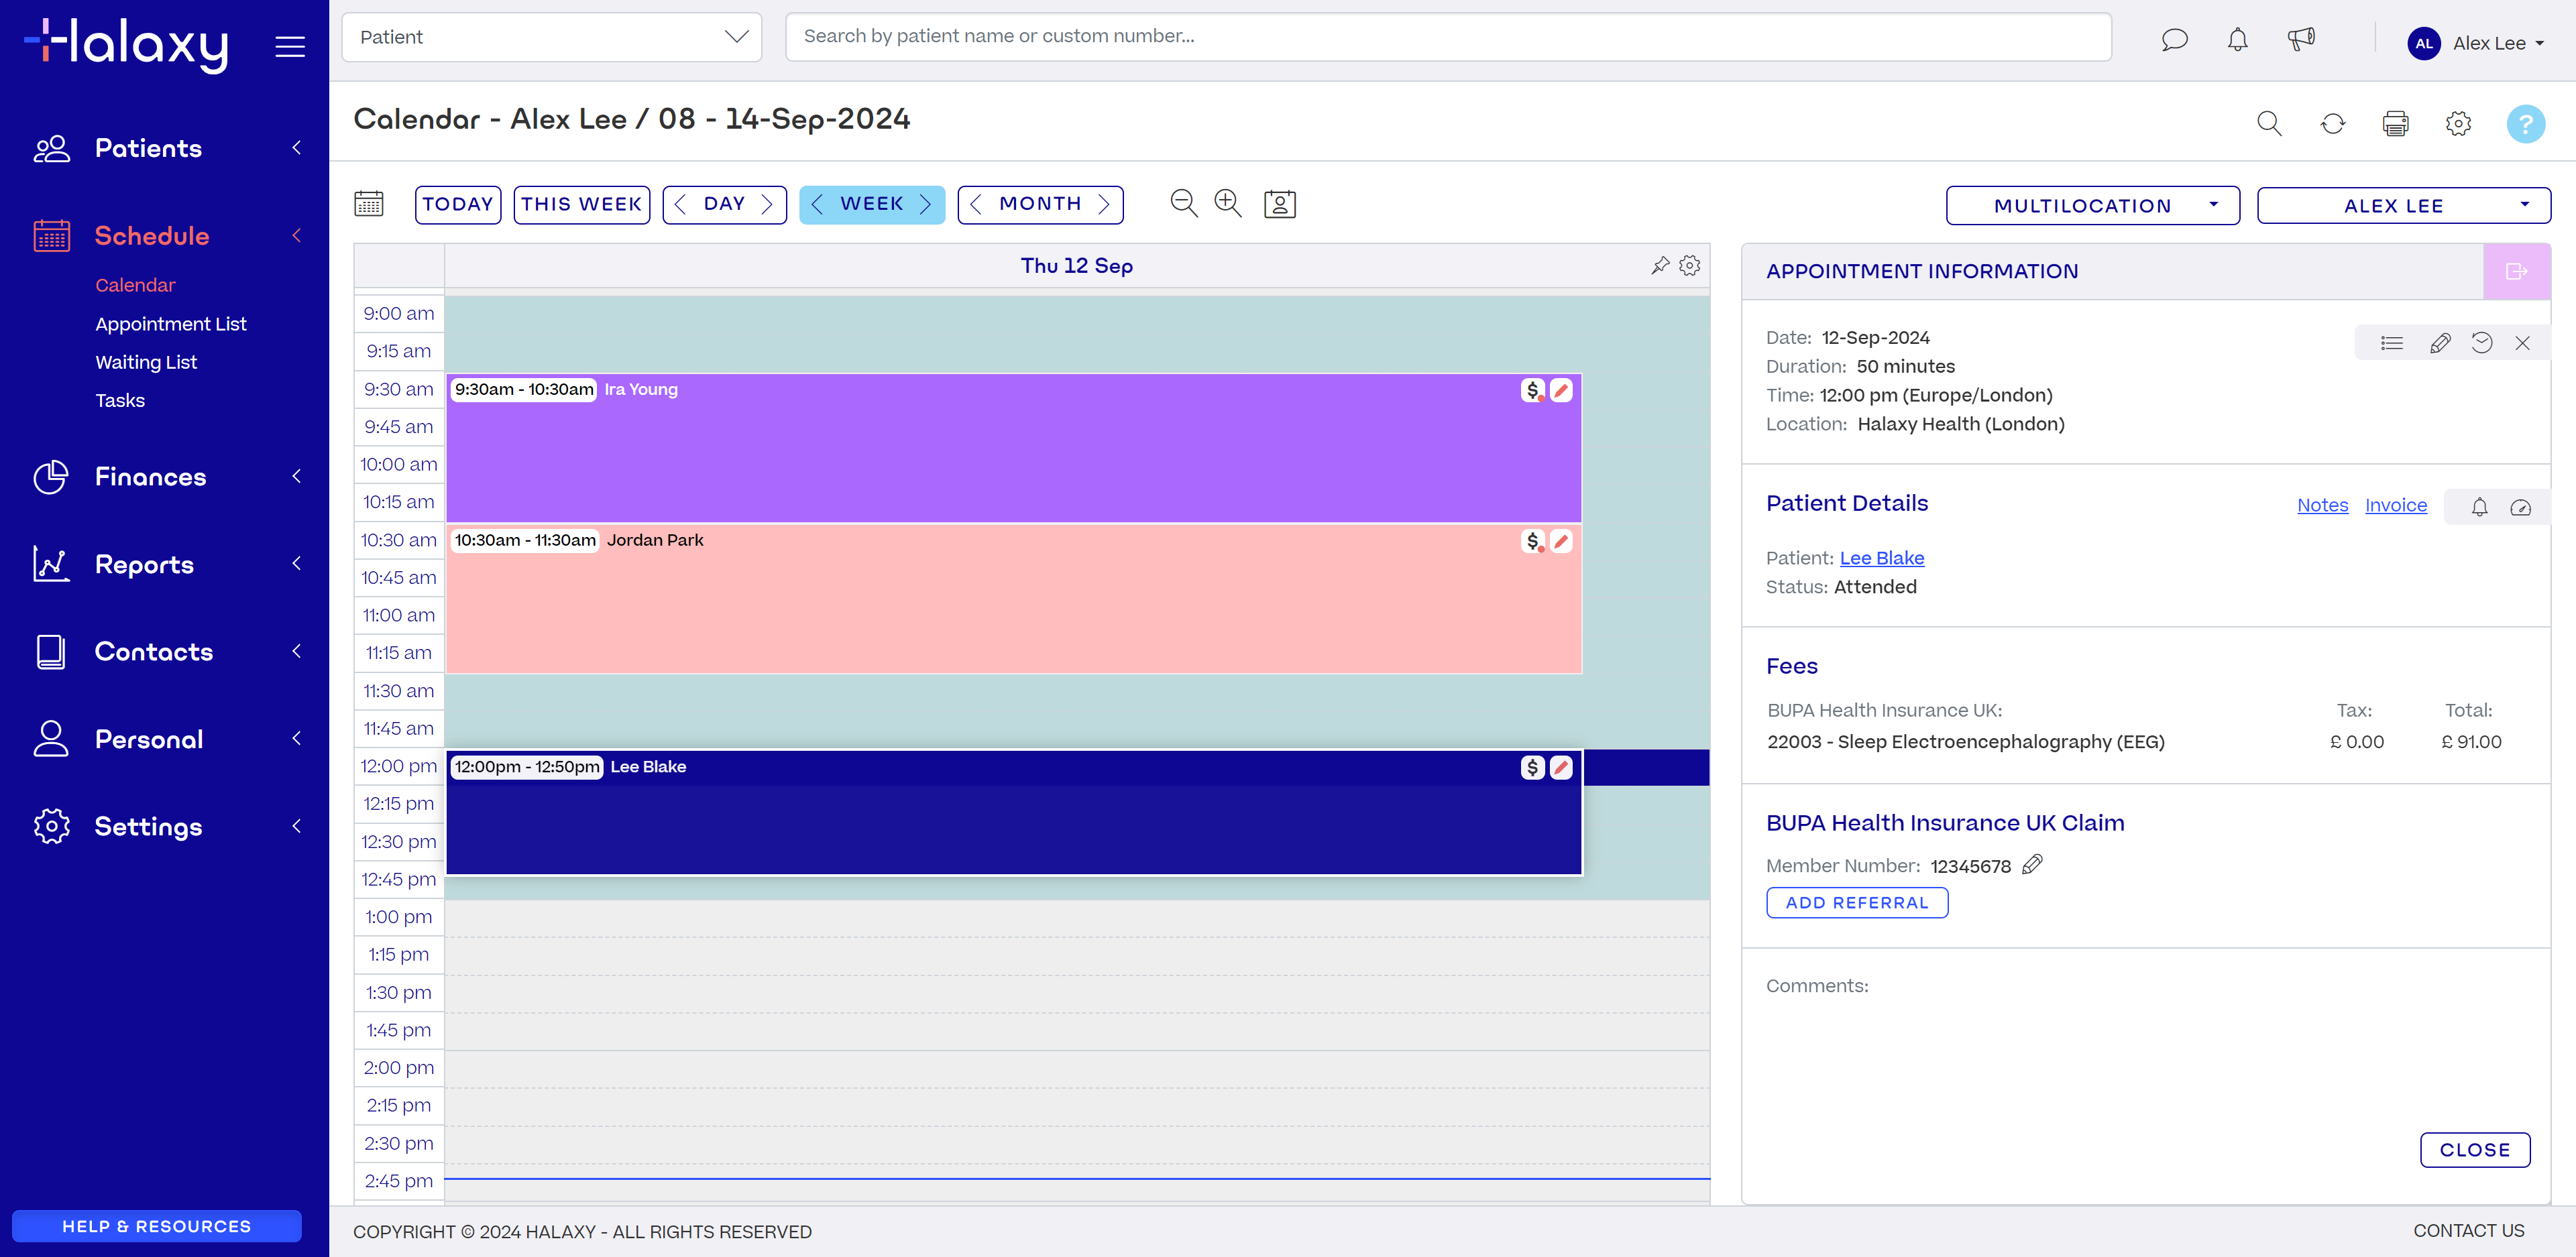Open the MULTILOCATION dropdown
This screenshot has width=2576, height=1257.
pos(2092,205)
